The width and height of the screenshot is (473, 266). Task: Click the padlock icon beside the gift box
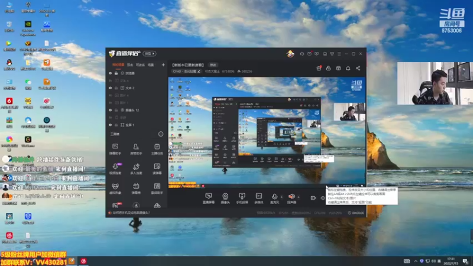pyautogui.click(x=329, y=68)
